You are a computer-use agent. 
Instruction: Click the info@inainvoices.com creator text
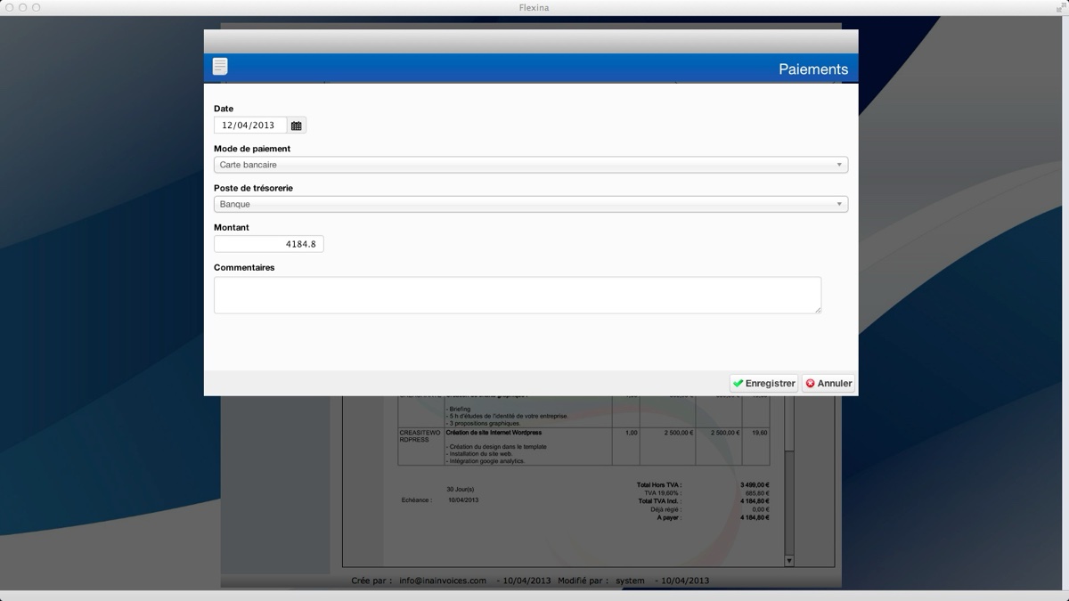443,581
